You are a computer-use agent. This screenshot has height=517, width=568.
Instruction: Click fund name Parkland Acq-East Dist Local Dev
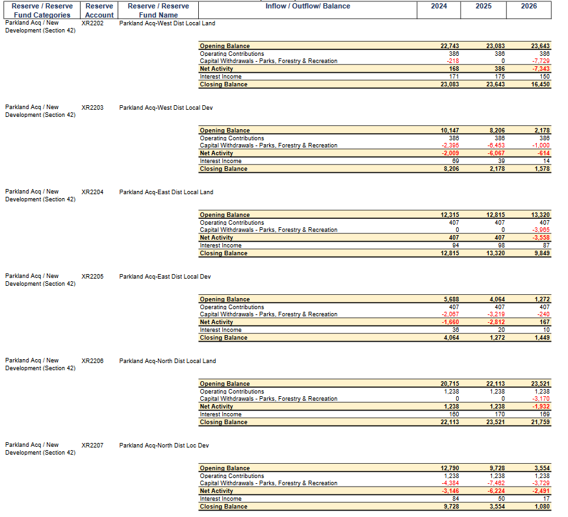(165, 277)
